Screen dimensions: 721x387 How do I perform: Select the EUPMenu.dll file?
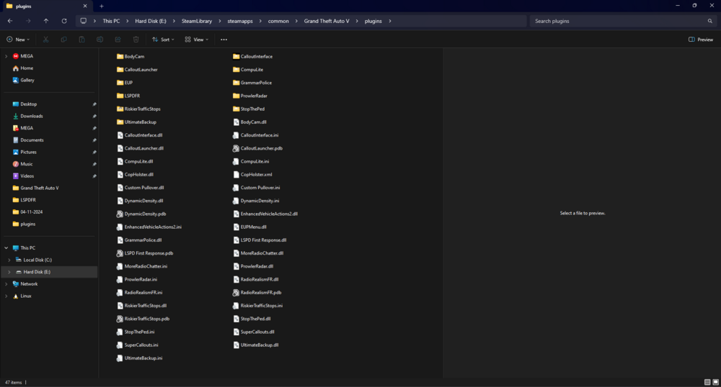click(249, 227)
